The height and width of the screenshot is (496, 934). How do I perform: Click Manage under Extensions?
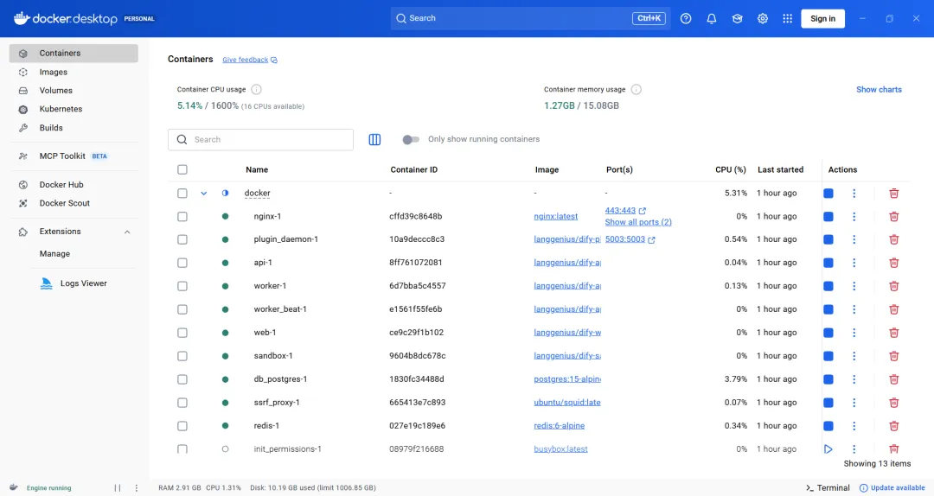pos(54,254)
